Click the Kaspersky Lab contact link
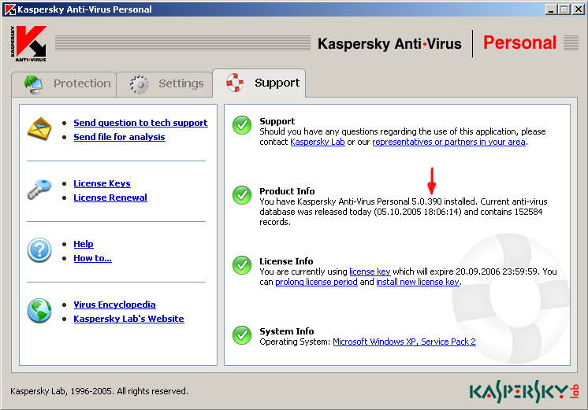 click(318, 142)
